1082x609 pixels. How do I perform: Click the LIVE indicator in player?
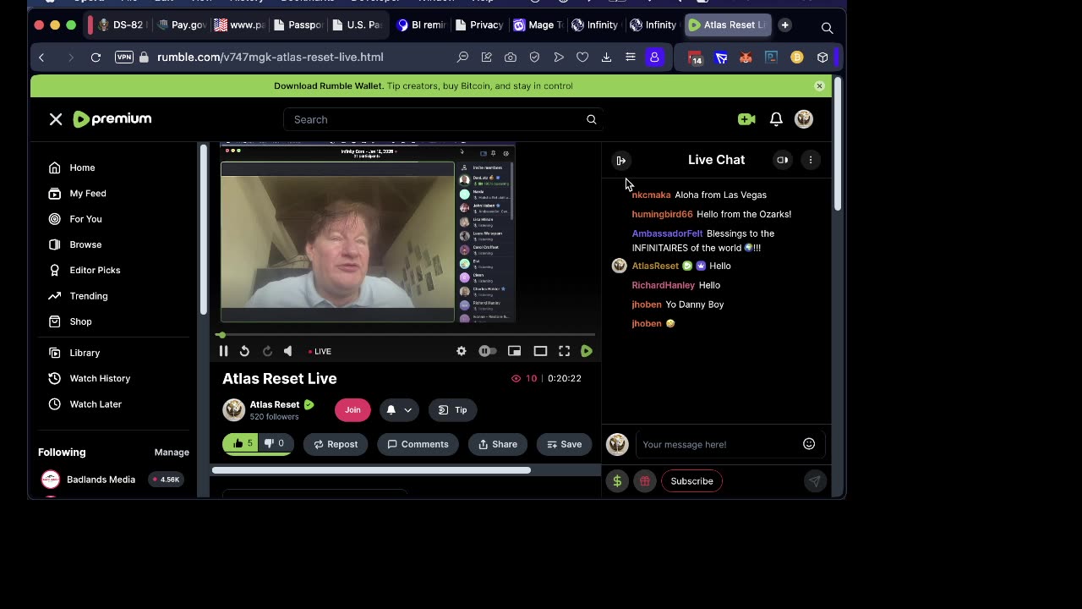(x=320, y=351)
